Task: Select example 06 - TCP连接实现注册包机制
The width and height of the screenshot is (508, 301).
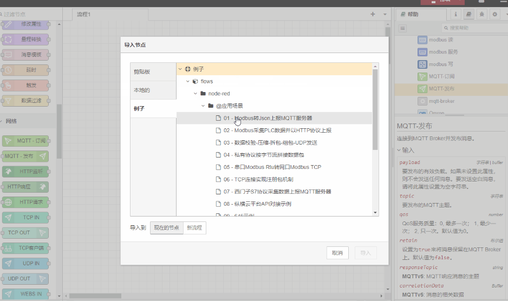Action: pos(275,180)
